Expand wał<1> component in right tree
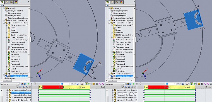 click(109, 74)
